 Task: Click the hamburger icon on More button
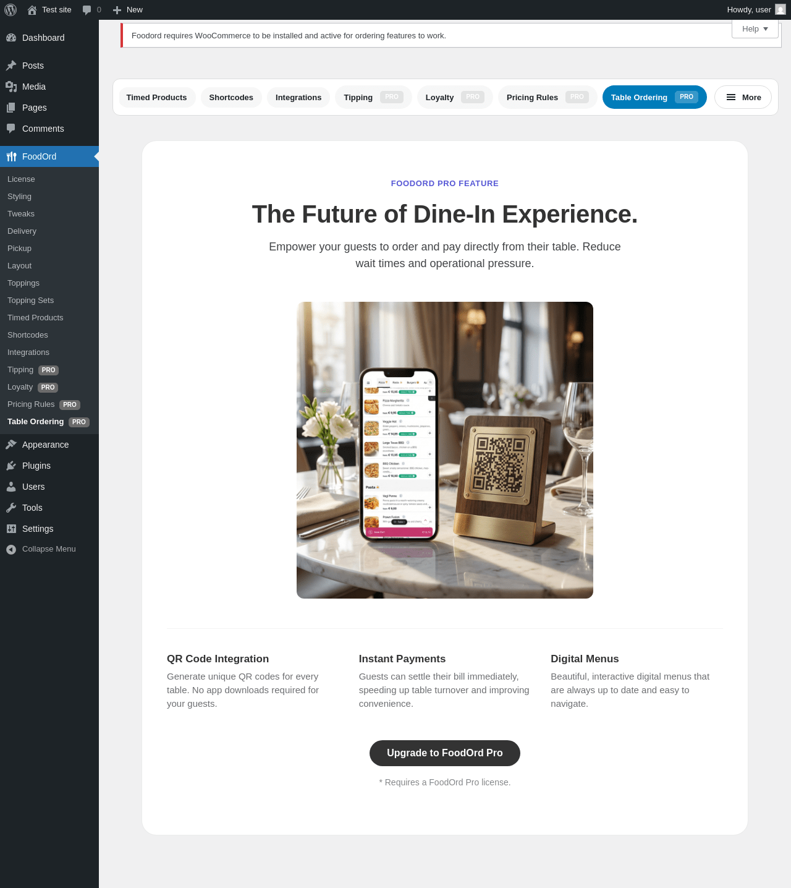pyautogui.click(x=731, y=97)
